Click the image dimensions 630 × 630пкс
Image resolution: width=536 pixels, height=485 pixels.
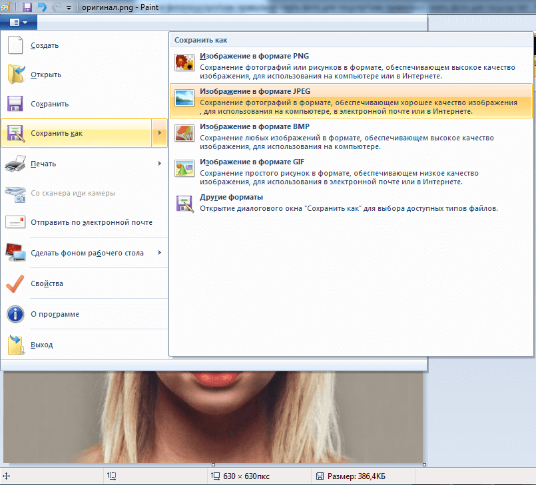pos(246,476)
